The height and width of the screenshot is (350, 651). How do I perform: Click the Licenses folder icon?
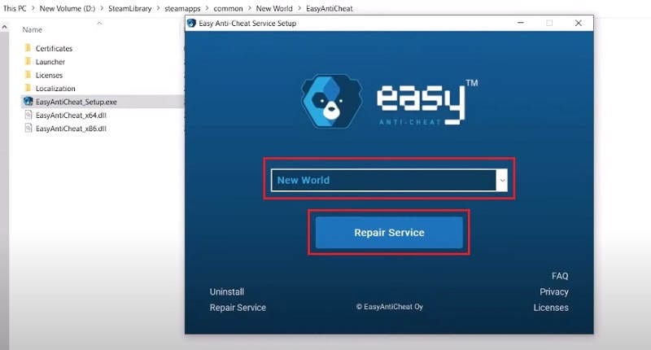click(x=28, y=75)
